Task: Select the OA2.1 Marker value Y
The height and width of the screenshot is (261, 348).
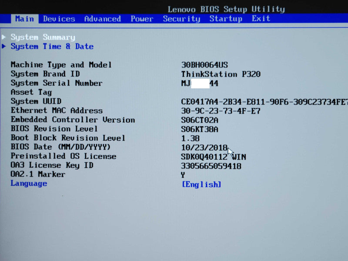Action: click(183, 175)
